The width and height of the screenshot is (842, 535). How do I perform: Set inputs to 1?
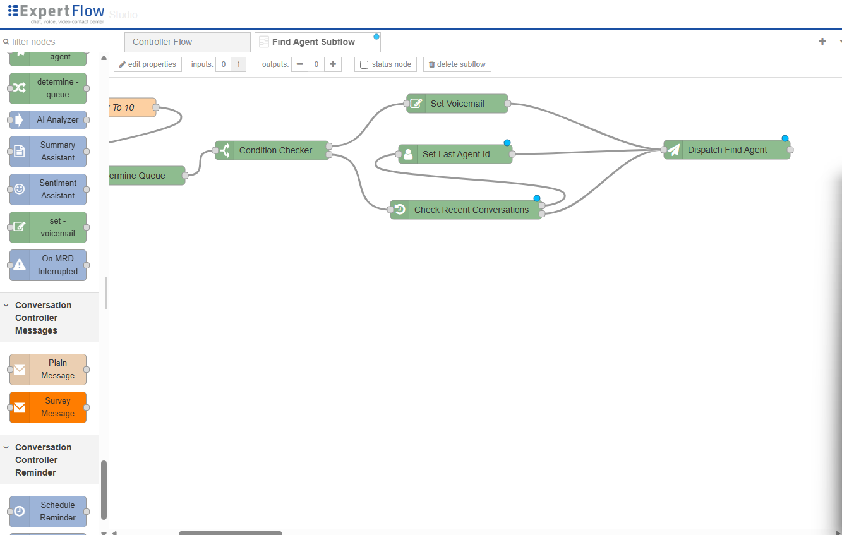coord(238,64)
